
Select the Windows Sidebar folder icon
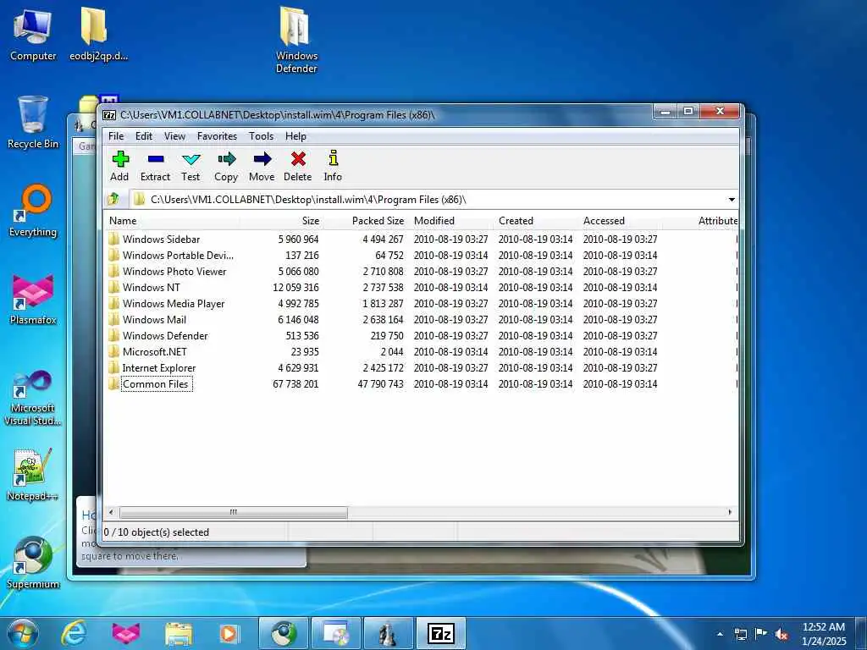click(114, 240)
